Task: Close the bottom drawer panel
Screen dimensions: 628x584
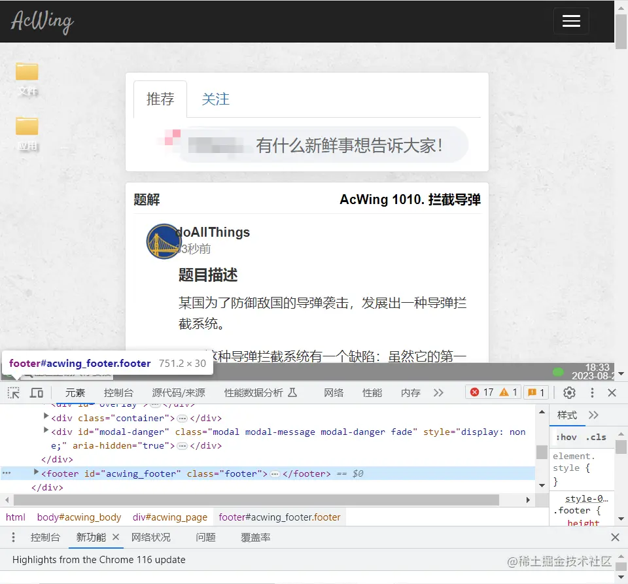Action: (615, 537)
